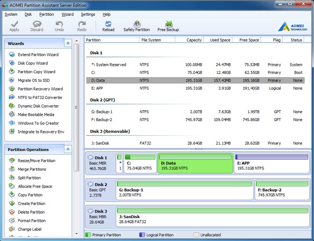Click the sidebar scrollbar up arrow

pos(76,41)
